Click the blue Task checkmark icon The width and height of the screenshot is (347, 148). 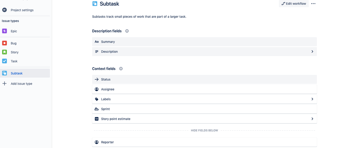(x=5, y=61)
